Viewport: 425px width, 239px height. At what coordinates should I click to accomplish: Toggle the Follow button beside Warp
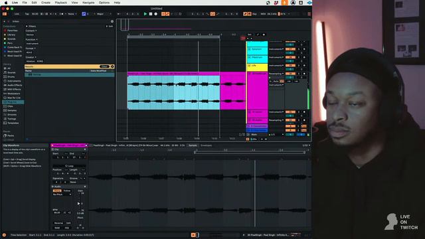coord(66,191)
